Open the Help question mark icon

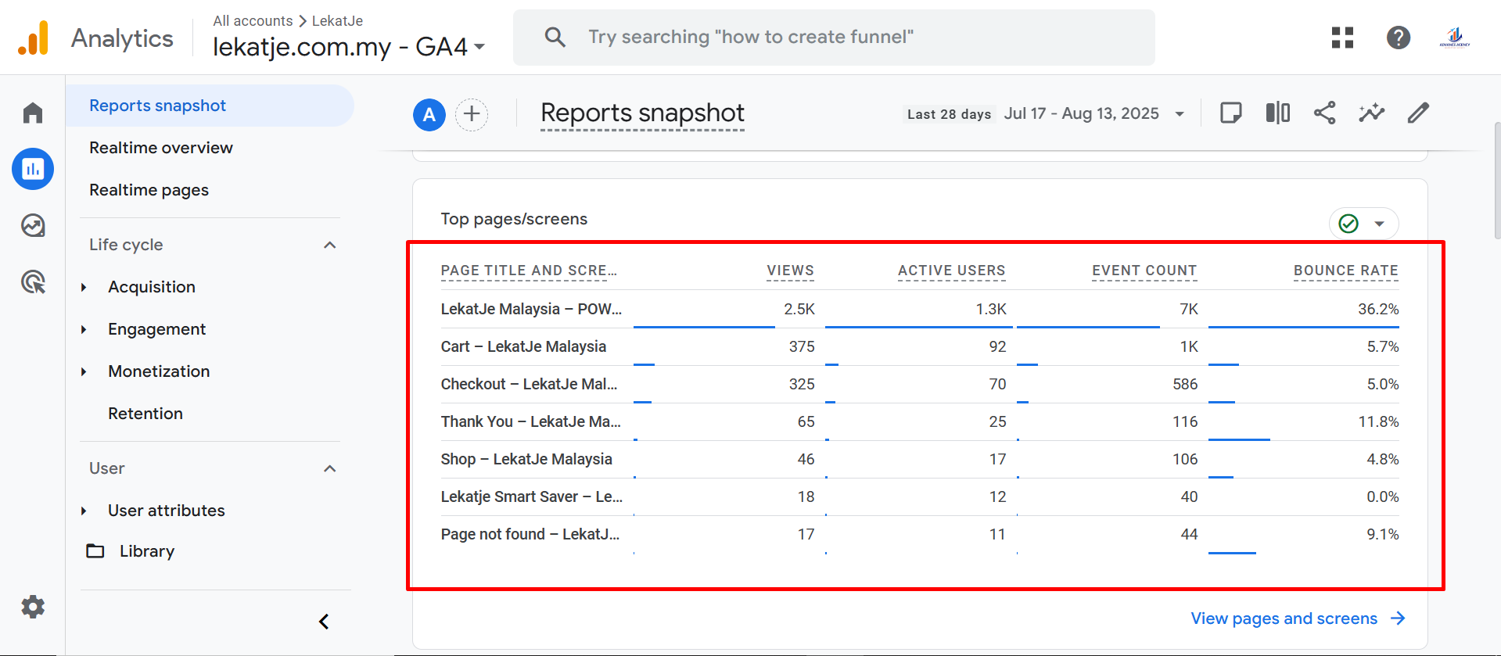coord(1398,38)
